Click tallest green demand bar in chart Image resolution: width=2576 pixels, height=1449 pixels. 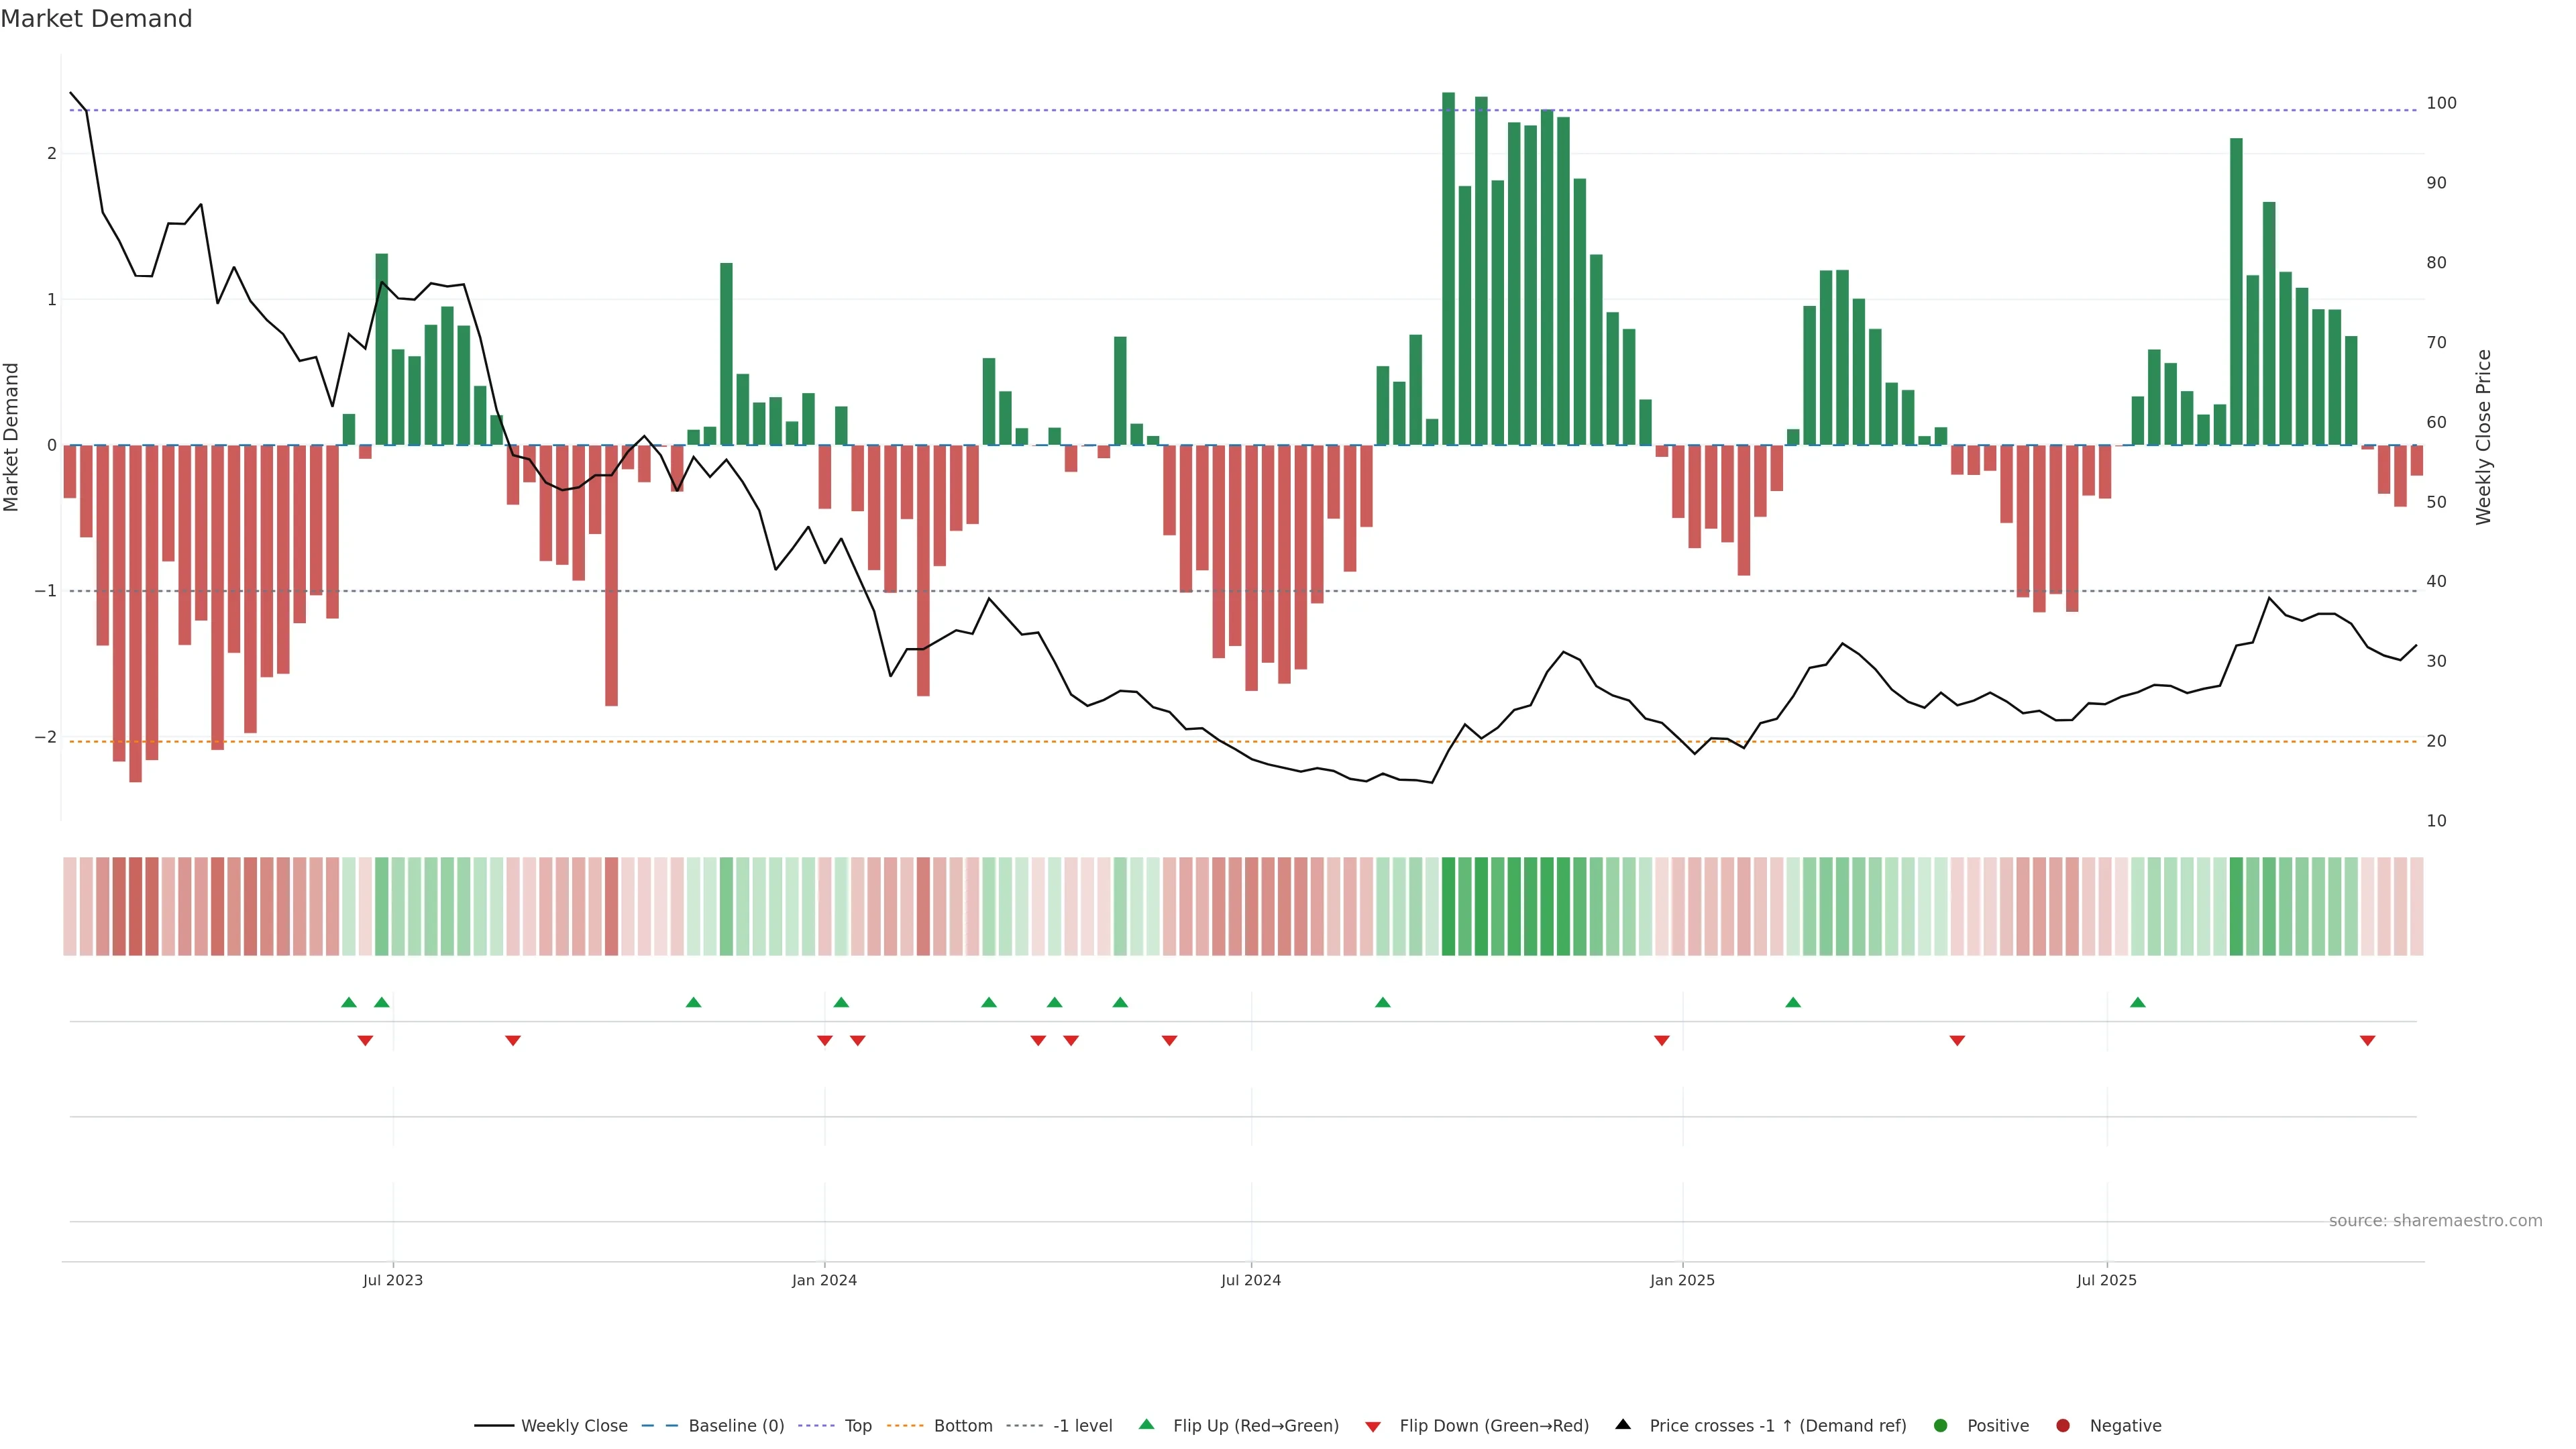pos(1448,268)
